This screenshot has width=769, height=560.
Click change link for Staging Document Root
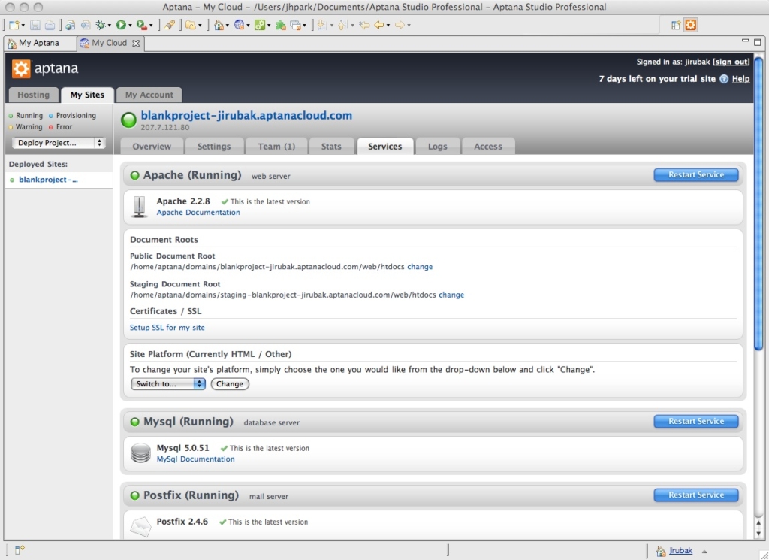[451, 295]
